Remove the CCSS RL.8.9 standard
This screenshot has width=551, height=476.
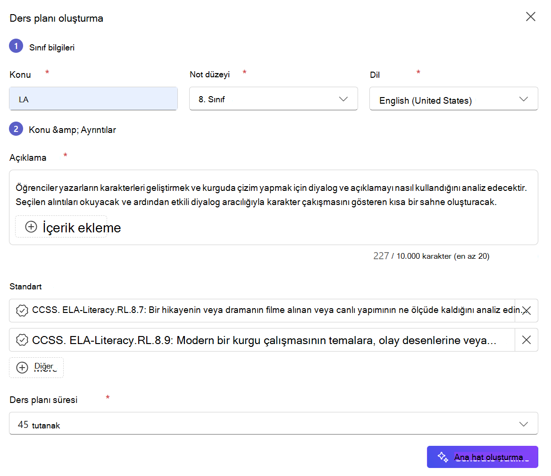526,340
